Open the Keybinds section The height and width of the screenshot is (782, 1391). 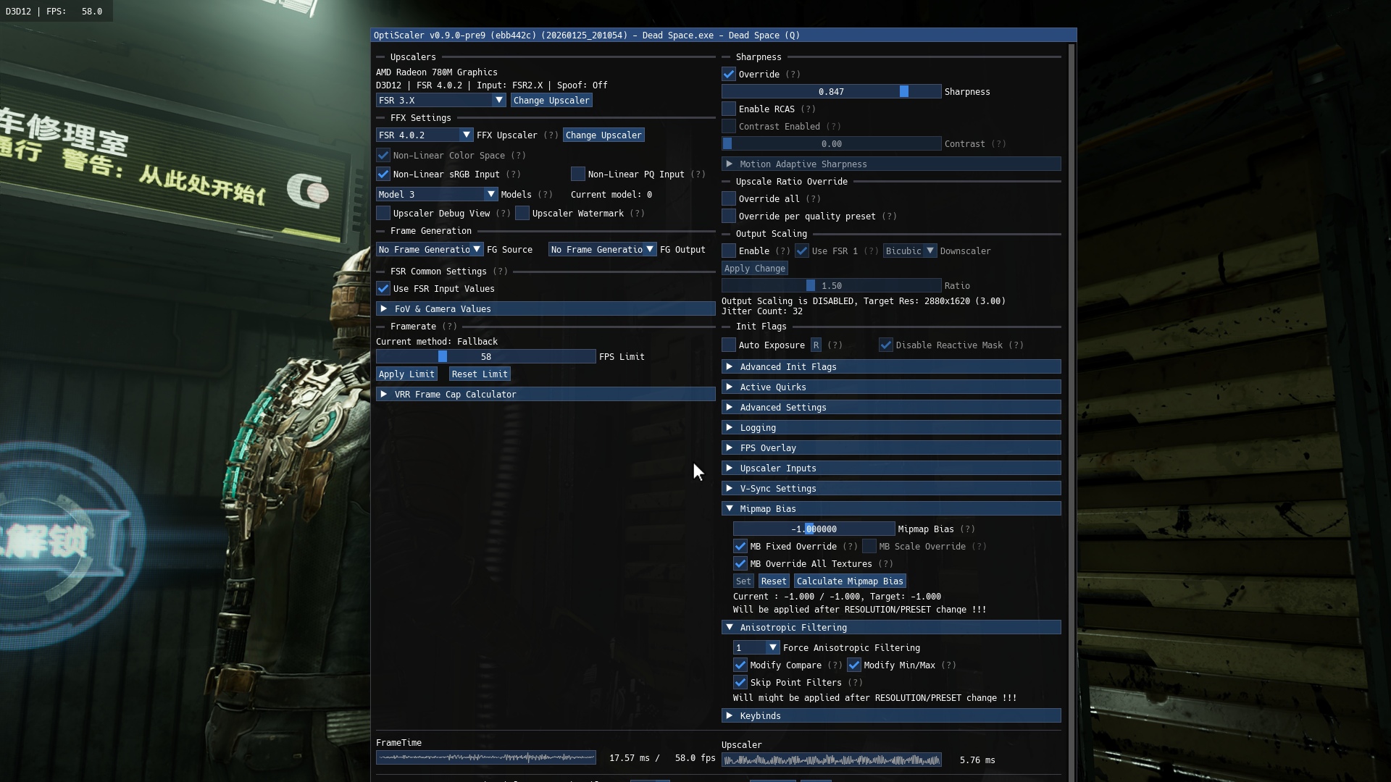760,716
